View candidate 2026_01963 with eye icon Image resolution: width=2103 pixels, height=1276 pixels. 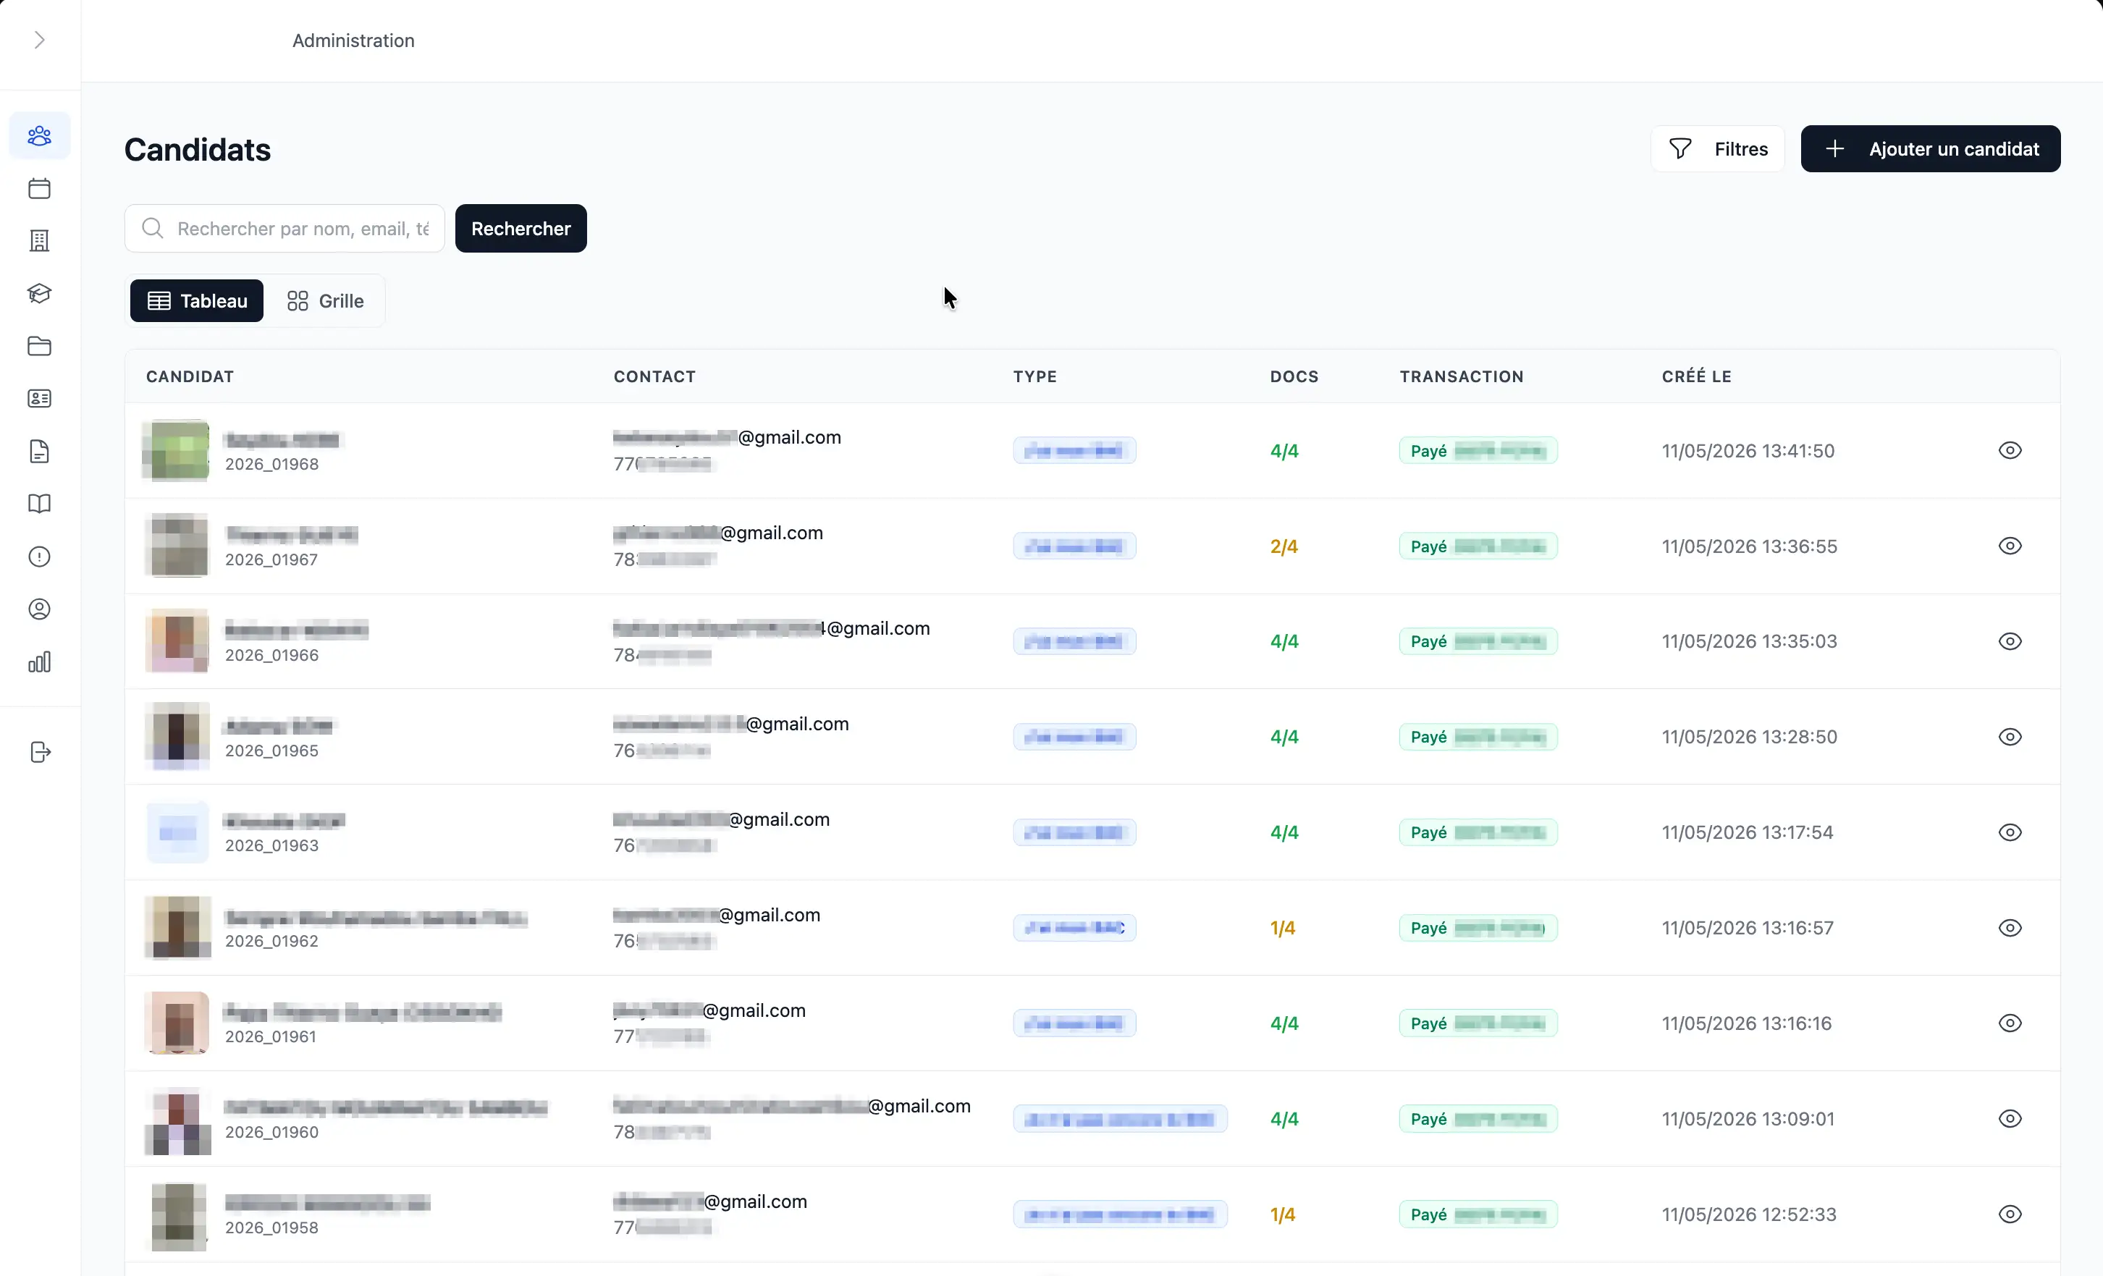coord(2010,833)
